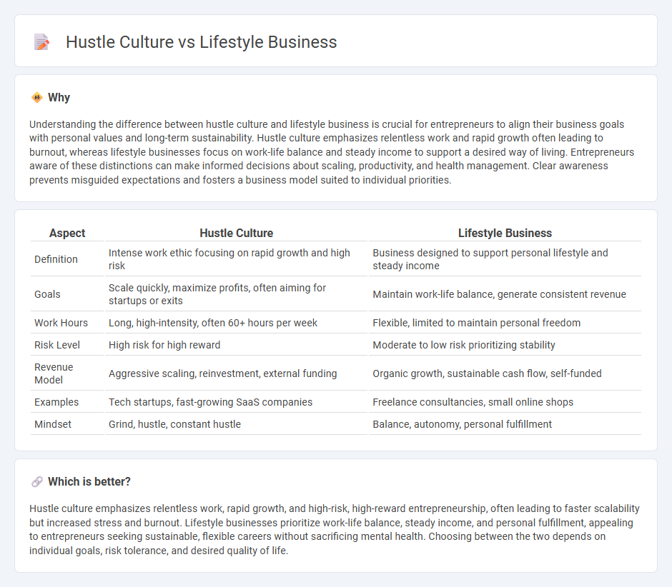
Task: Click the Risk Level row label
Action: 57,345
